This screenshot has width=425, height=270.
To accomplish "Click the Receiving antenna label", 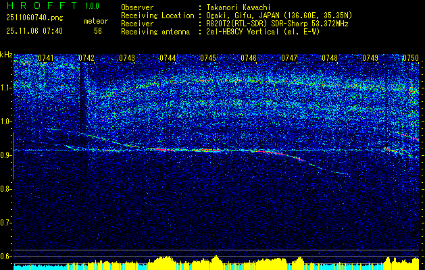I will (x=155, y=32).
